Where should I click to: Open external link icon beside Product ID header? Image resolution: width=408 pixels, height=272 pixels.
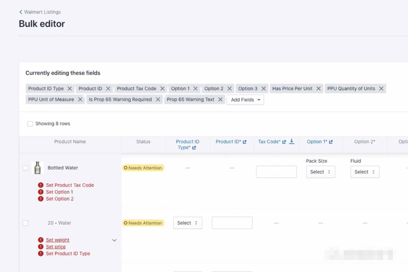[x=244, y=142]
